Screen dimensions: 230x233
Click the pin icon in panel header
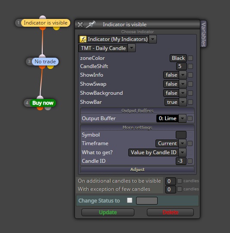(90, 25)
